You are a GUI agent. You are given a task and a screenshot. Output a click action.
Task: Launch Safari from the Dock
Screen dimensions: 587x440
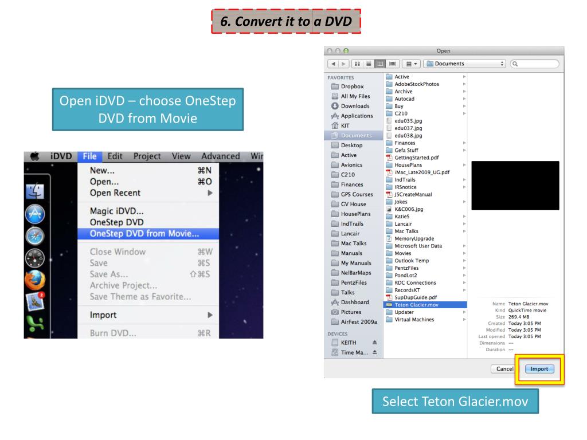(x=35, y=236)
